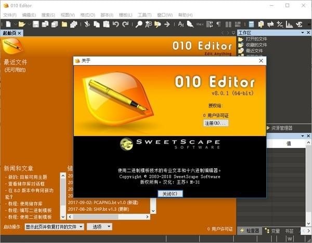The height and width of the screenshot is (243, 312).
Task: Open the link 教程: 编写二进制模板
Action: click(30, 210)
